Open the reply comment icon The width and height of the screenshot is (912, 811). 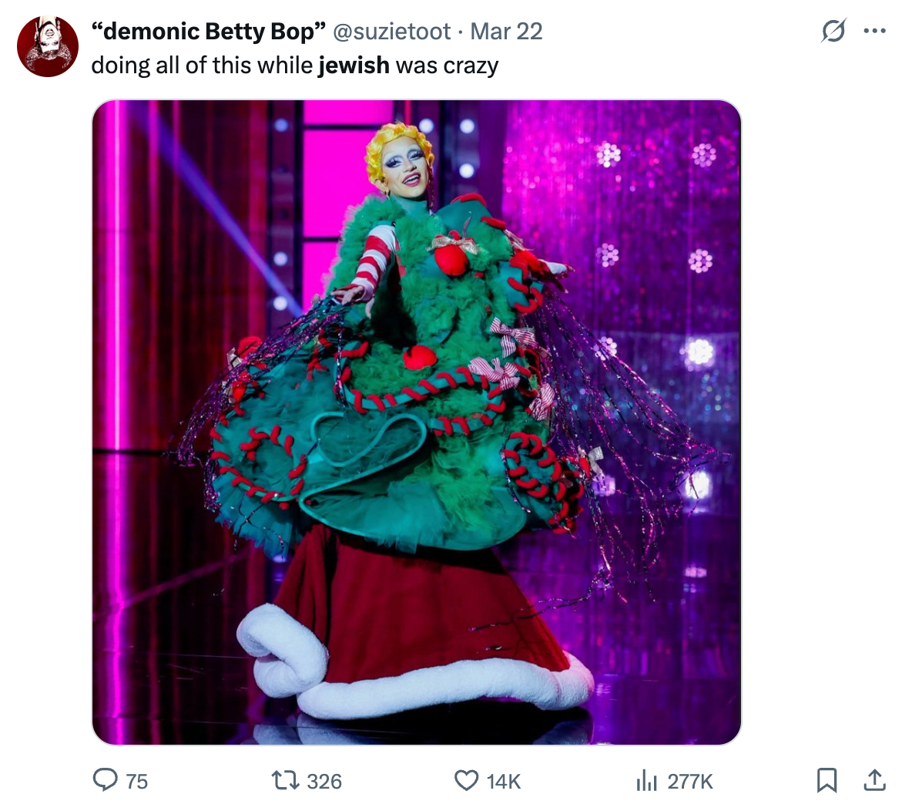106,780
